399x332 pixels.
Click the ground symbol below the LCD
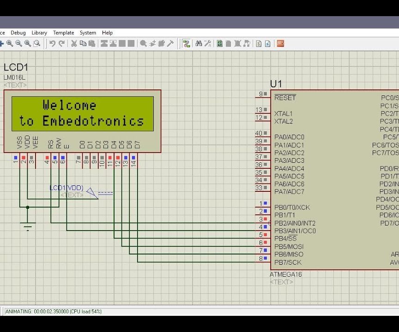[28, 226]
